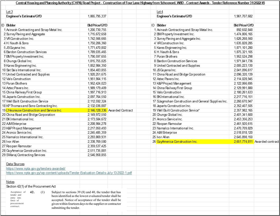Click bid price 1,997,716,913
Image resolution: width=280 pixels, height=216 pixels.
coord(97,92)
